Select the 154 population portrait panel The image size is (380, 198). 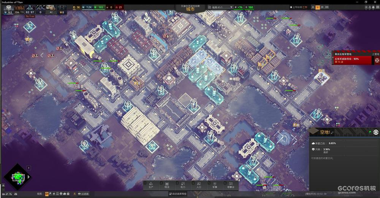point(19,9)
